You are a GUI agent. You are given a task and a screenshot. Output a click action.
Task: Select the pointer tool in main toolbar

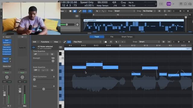click(x=97, y=11)
